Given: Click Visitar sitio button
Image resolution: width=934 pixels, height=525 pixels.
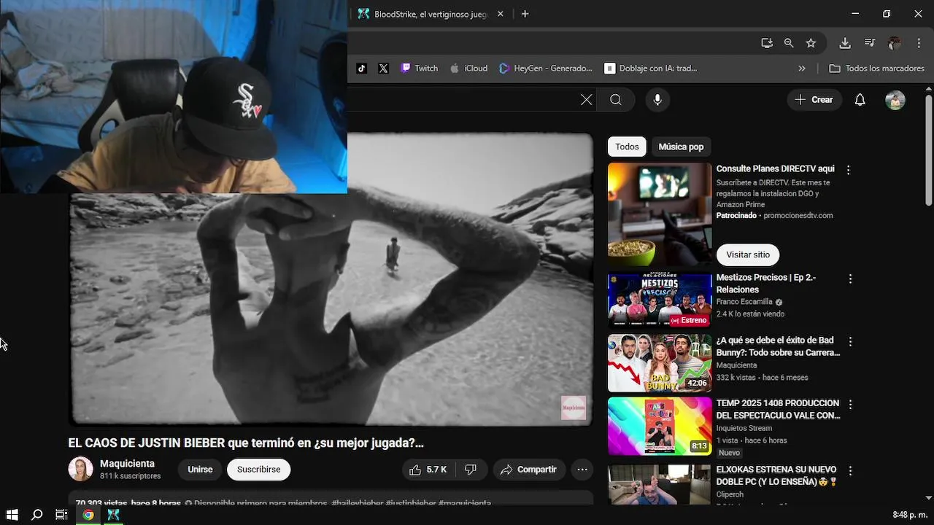Looking at the screenshot, I should pyautogui.click(x=748, y=254).
